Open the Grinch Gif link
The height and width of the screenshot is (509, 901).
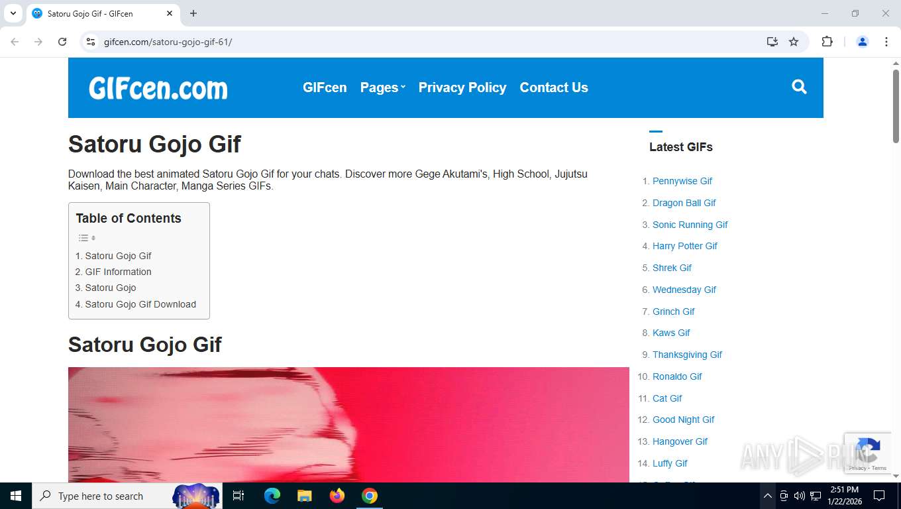click(x=674, y=311)
